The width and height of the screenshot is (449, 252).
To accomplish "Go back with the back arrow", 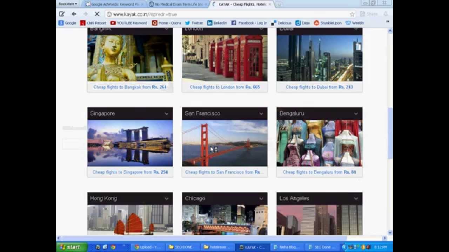I will coord(74,14).
